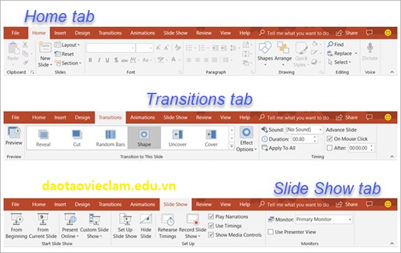The image size is (401, 253).
Task: Enable Use Presenter View checkbox
Action: coord(270,232)
